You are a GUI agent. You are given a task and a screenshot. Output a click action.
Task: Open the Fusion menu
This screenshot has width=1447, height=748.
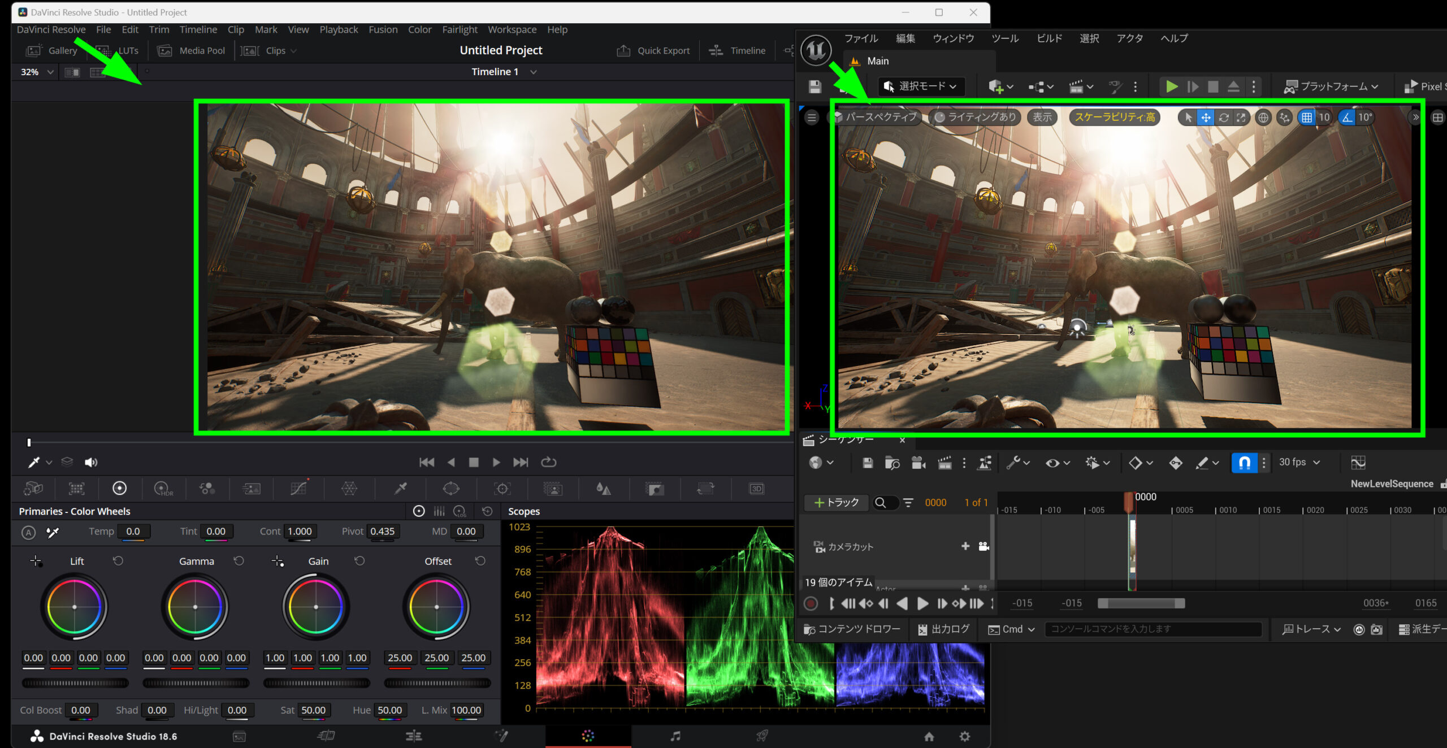(383, 29)
